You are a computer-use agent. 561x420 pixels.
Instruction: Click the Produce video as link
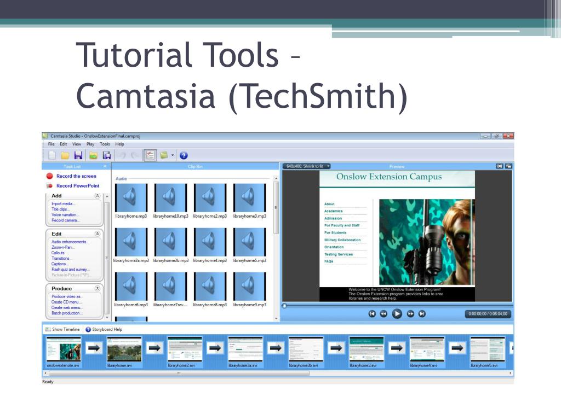[67, 296]
